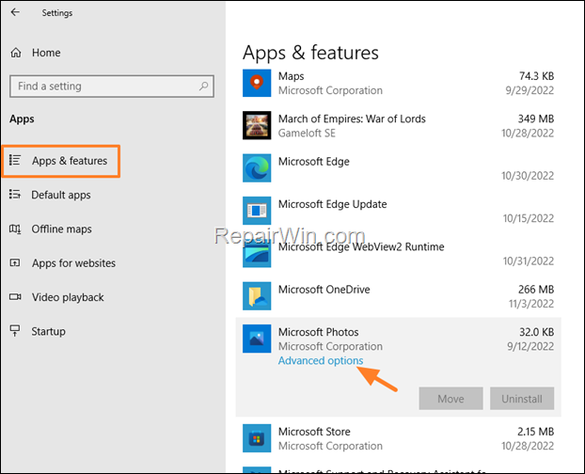This screenshot has height=474, width=585.
Task: Click the 10/30/2022 Edge date
Action: 528,176
